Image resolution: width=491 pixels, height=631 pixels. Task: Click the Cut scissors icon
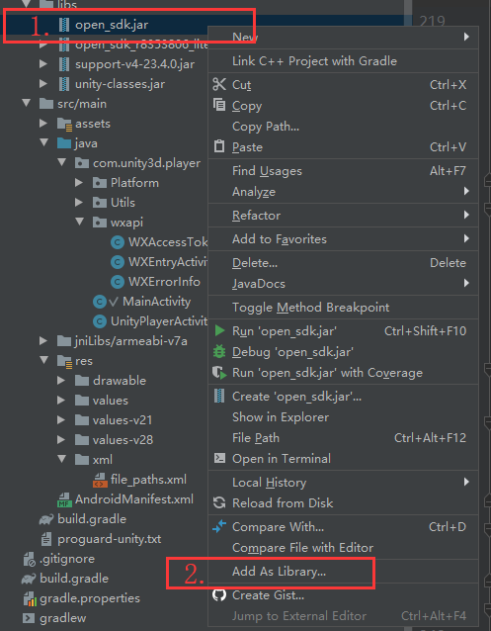click(219, 84)
